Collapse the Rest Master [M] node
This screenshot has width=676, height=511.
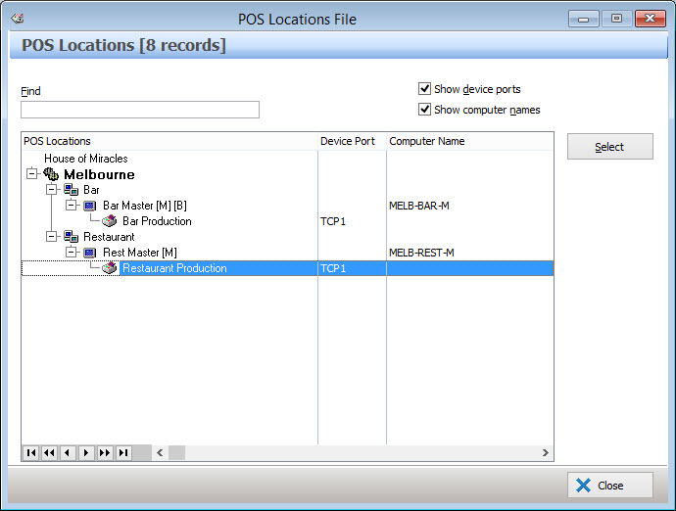(71, 253)
